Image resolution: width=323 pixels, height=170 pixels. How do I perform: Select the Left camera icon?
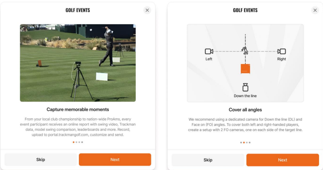point(209,51)
